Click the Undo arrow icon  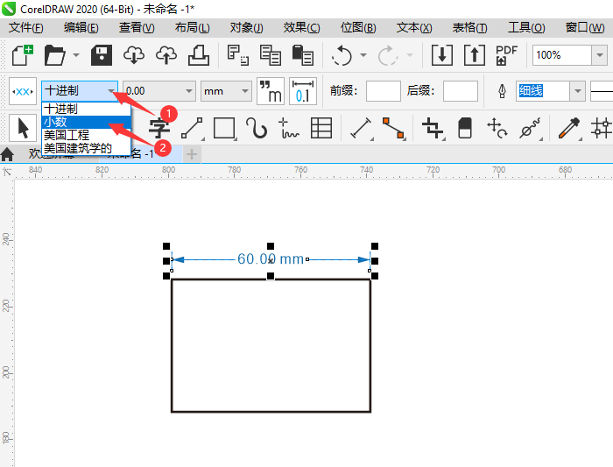coord(342,55)
